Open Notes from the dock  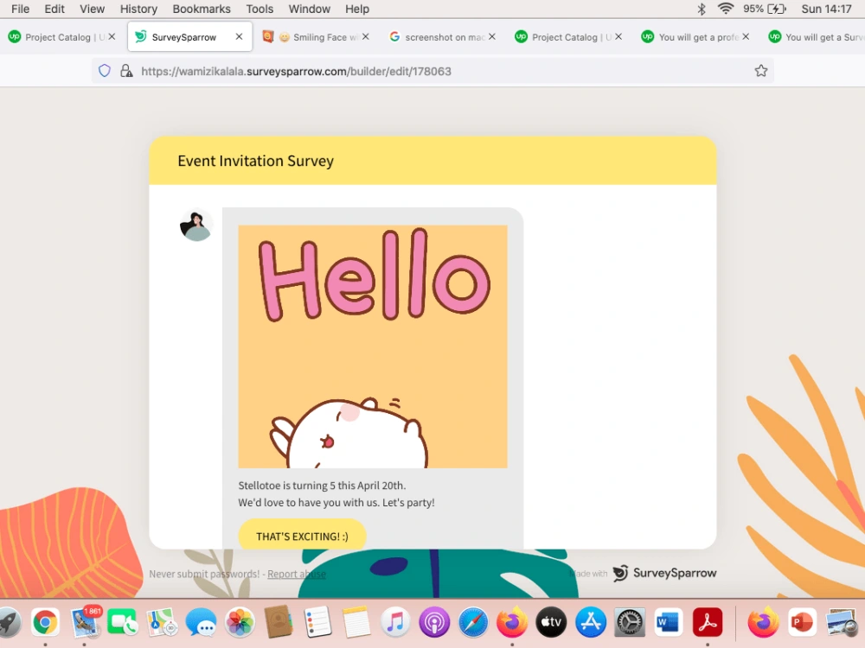tap(356, 623)
